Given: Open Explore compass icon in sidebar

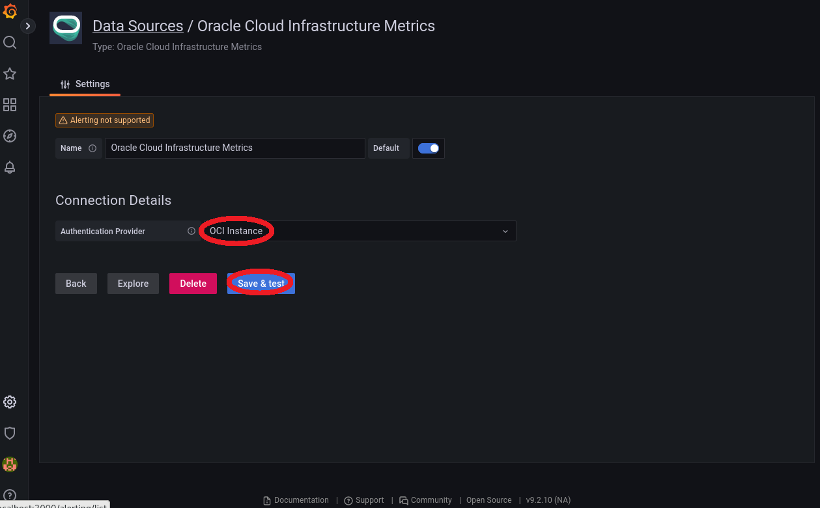Looking at the screenshot, I should tap(10, 136).
